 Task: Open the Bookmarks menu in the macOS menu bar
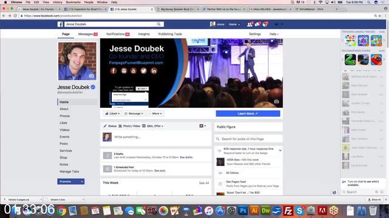pos(73,2)
